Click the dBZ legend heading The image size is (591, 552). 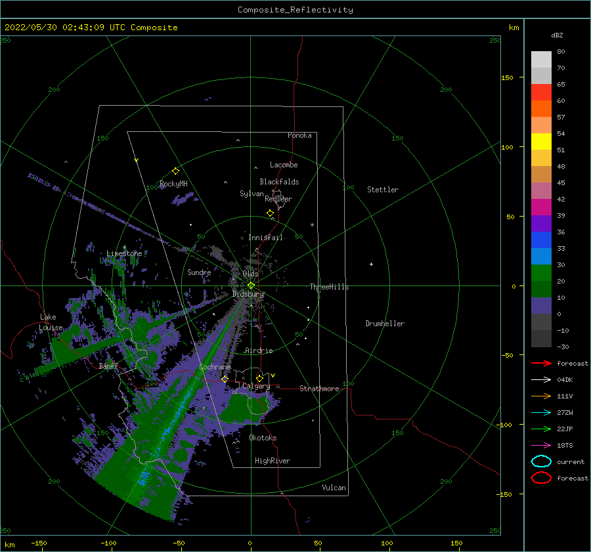pyautogui.click(x=557, y=35)
